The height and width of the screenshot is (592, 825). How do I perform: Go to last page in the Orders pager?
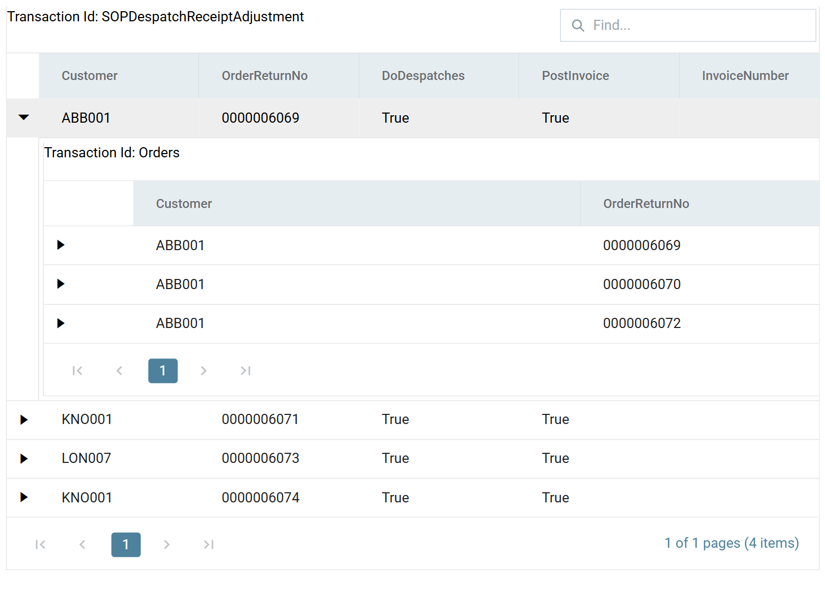[x=245, y=371]
